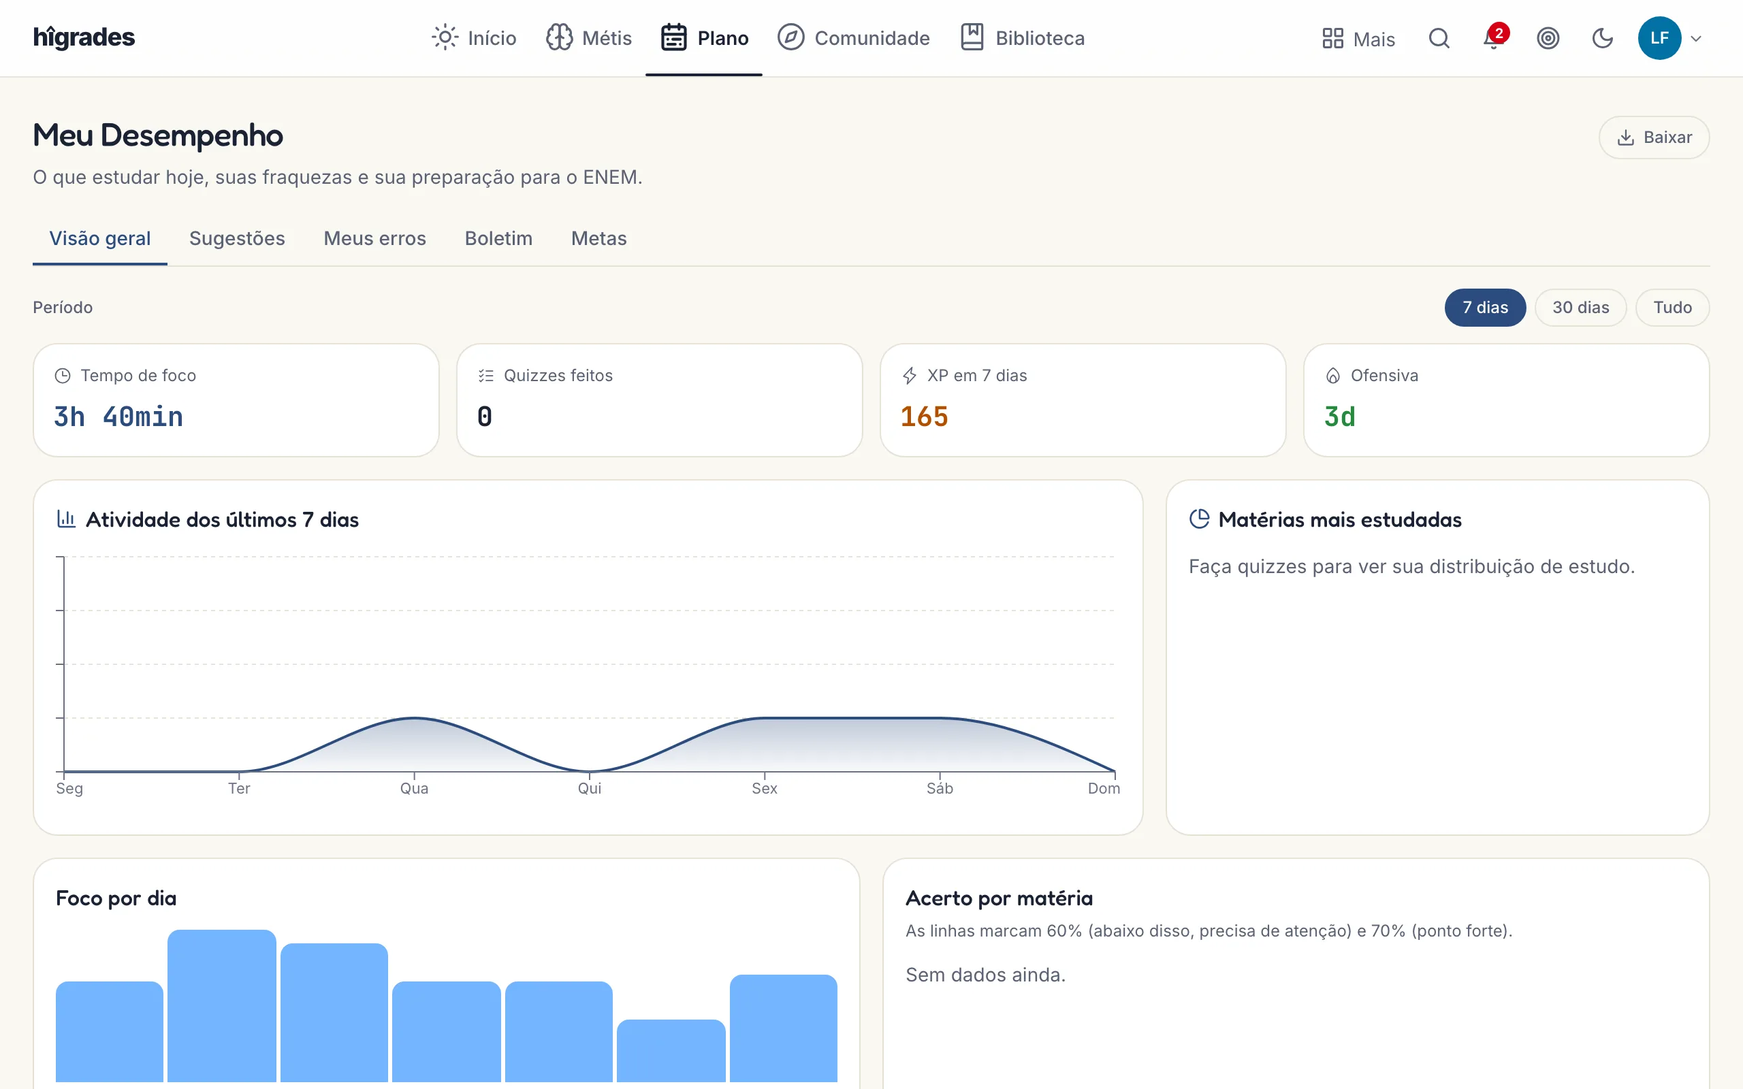Click the 'Sem dados ainda.' text

point(985,975)
